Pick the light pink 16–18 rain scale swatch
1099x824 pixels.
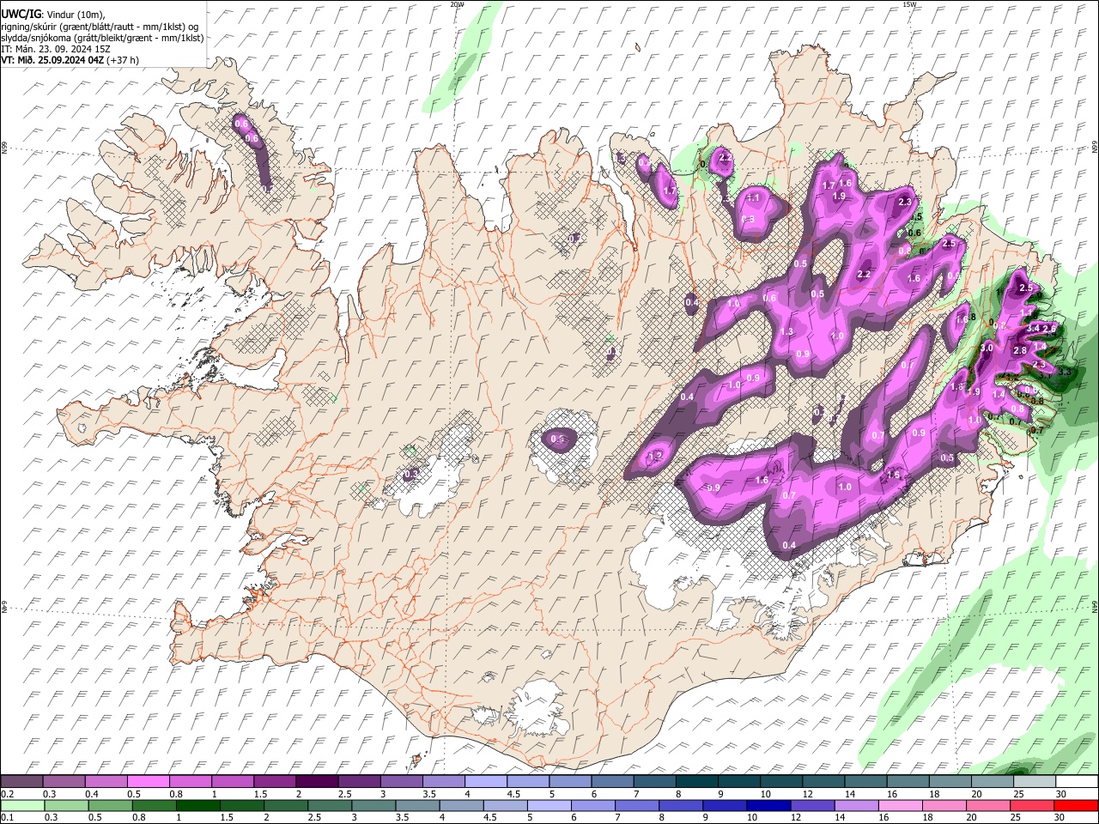(900, 805)
